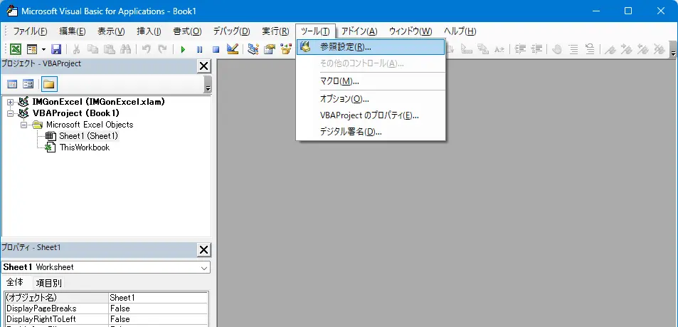The width and height of the screenshot is (678, 327).
Task: Open Project Explorer from toolbar icon
Action: point(253,49)
